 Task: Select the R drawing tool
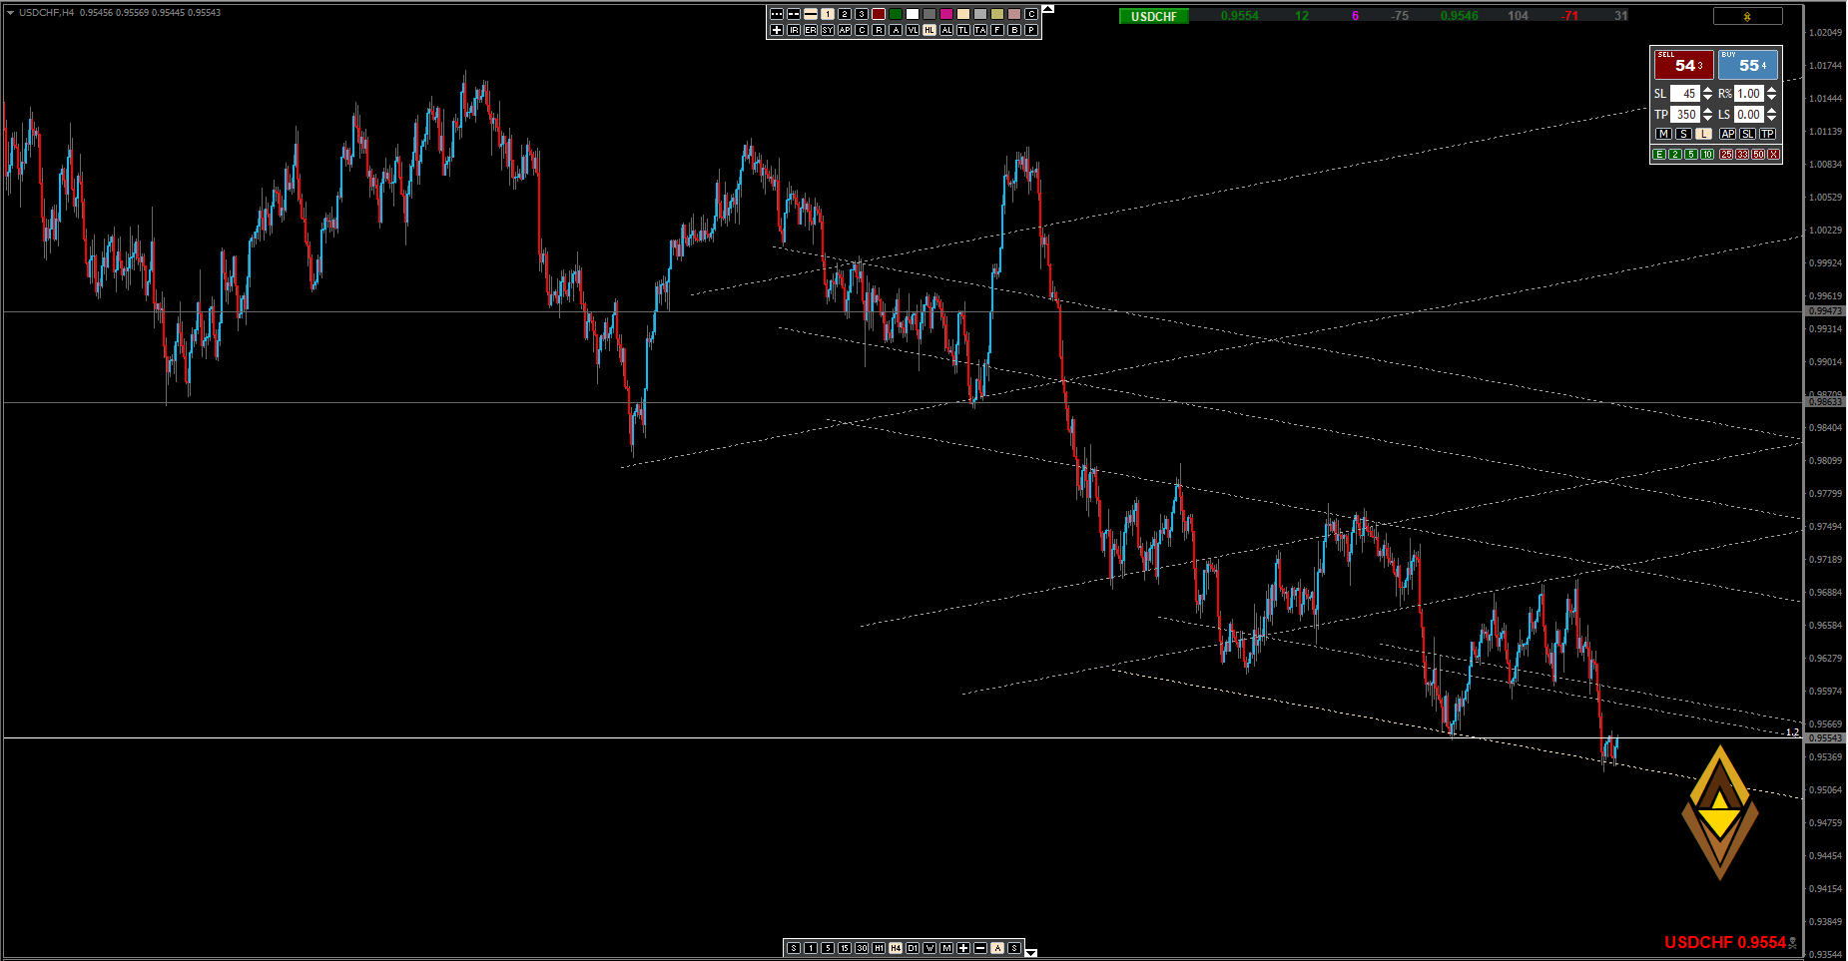pyautogui.click(x=879, y=30)
